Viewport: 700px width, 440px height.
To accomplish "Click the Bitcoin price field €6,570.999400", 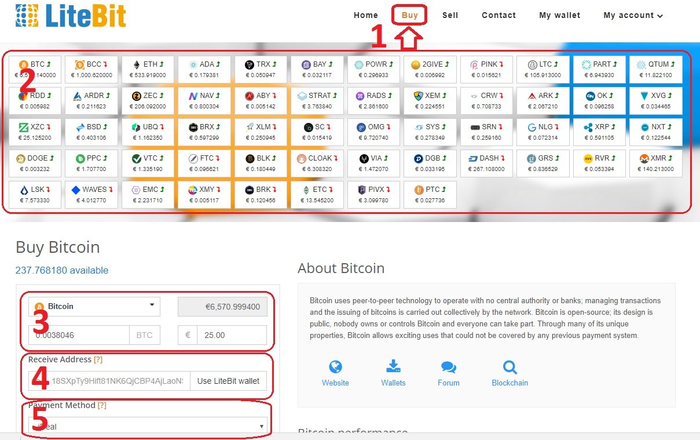I will (222, 307).
